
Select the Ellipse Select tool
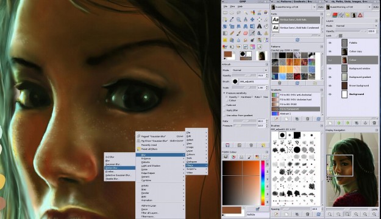pyautogui.click(x=232, y=13)
